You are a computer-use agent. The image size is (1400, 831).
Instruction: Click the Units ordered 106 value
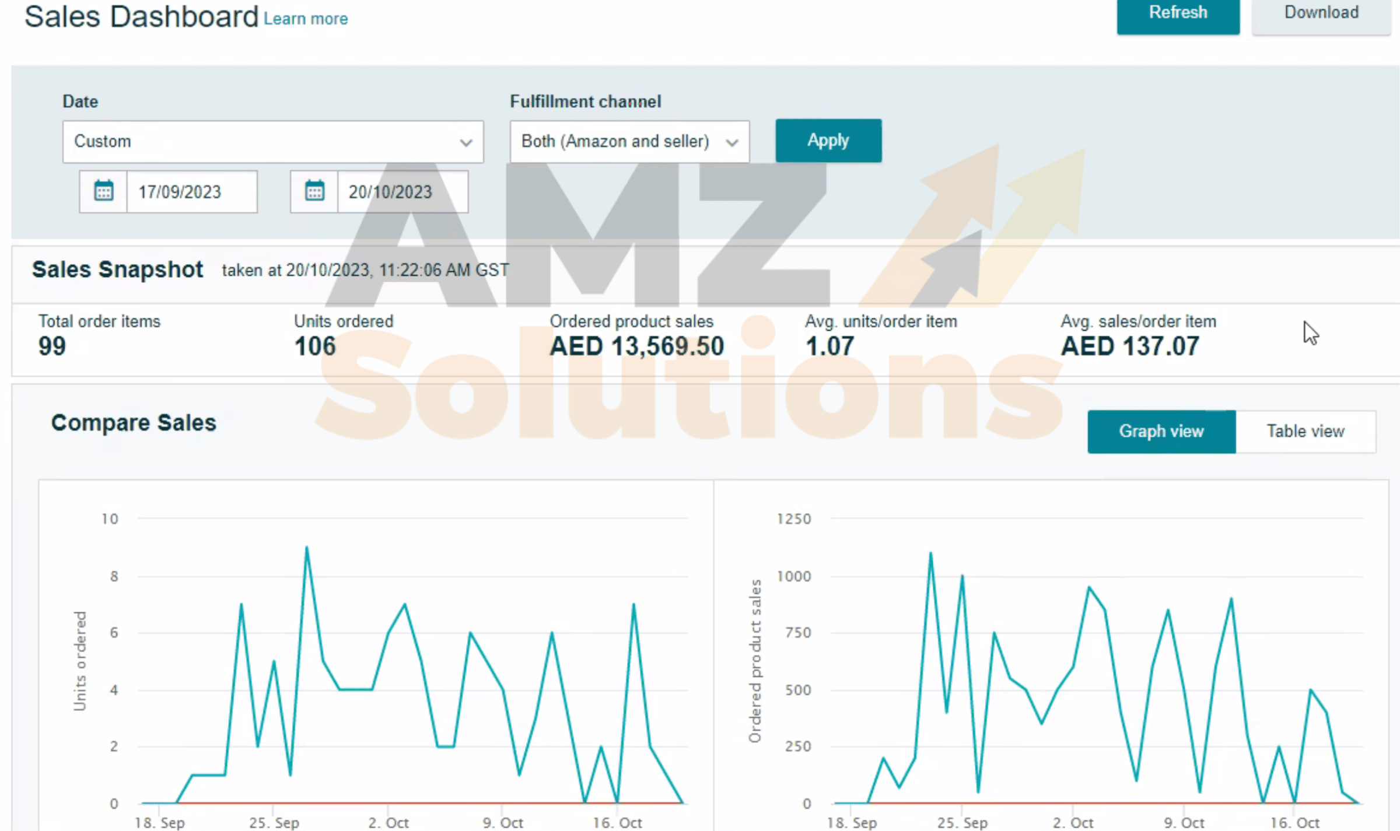click(x=315, y=346)
